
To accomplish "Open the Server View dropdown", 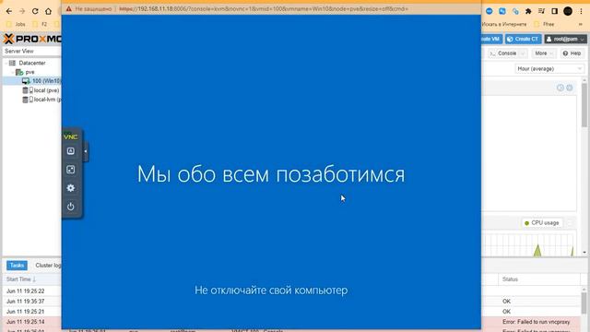I will tap(32, 52).
